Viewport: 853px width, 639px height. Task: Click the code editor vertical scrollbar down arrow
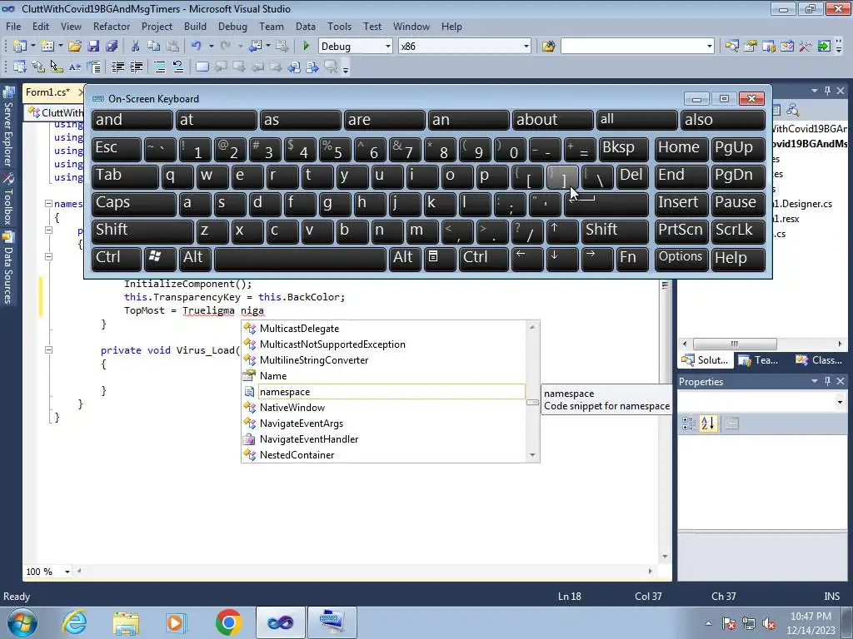(x=665, y=557)
